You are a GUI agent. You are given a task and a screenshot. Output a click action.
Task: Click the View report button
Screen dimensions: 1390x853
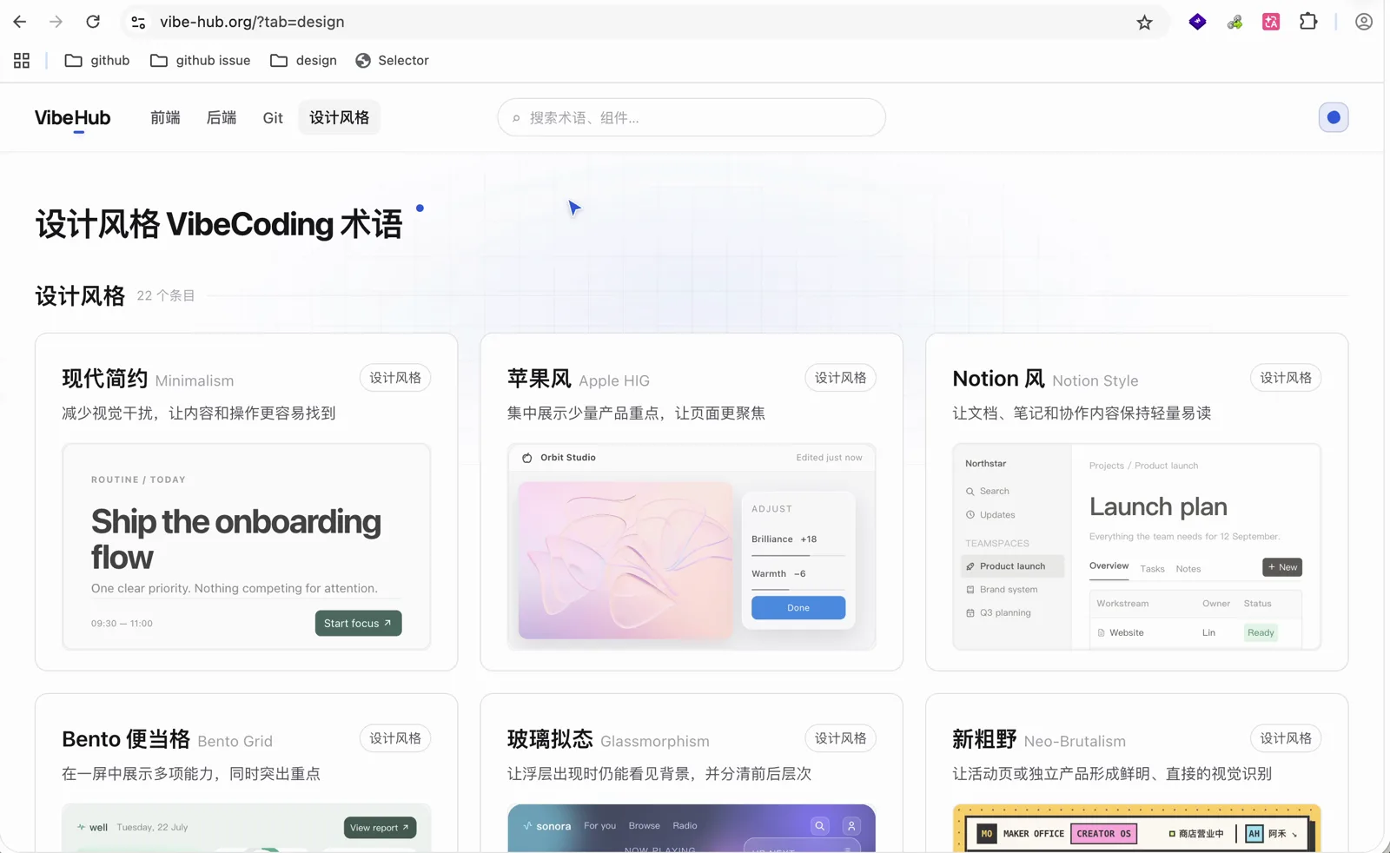(x=380, y=828)
